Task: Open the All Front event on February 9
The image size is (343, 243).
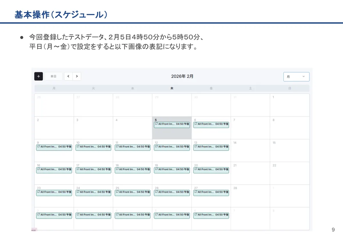Action: click(54, 147)
